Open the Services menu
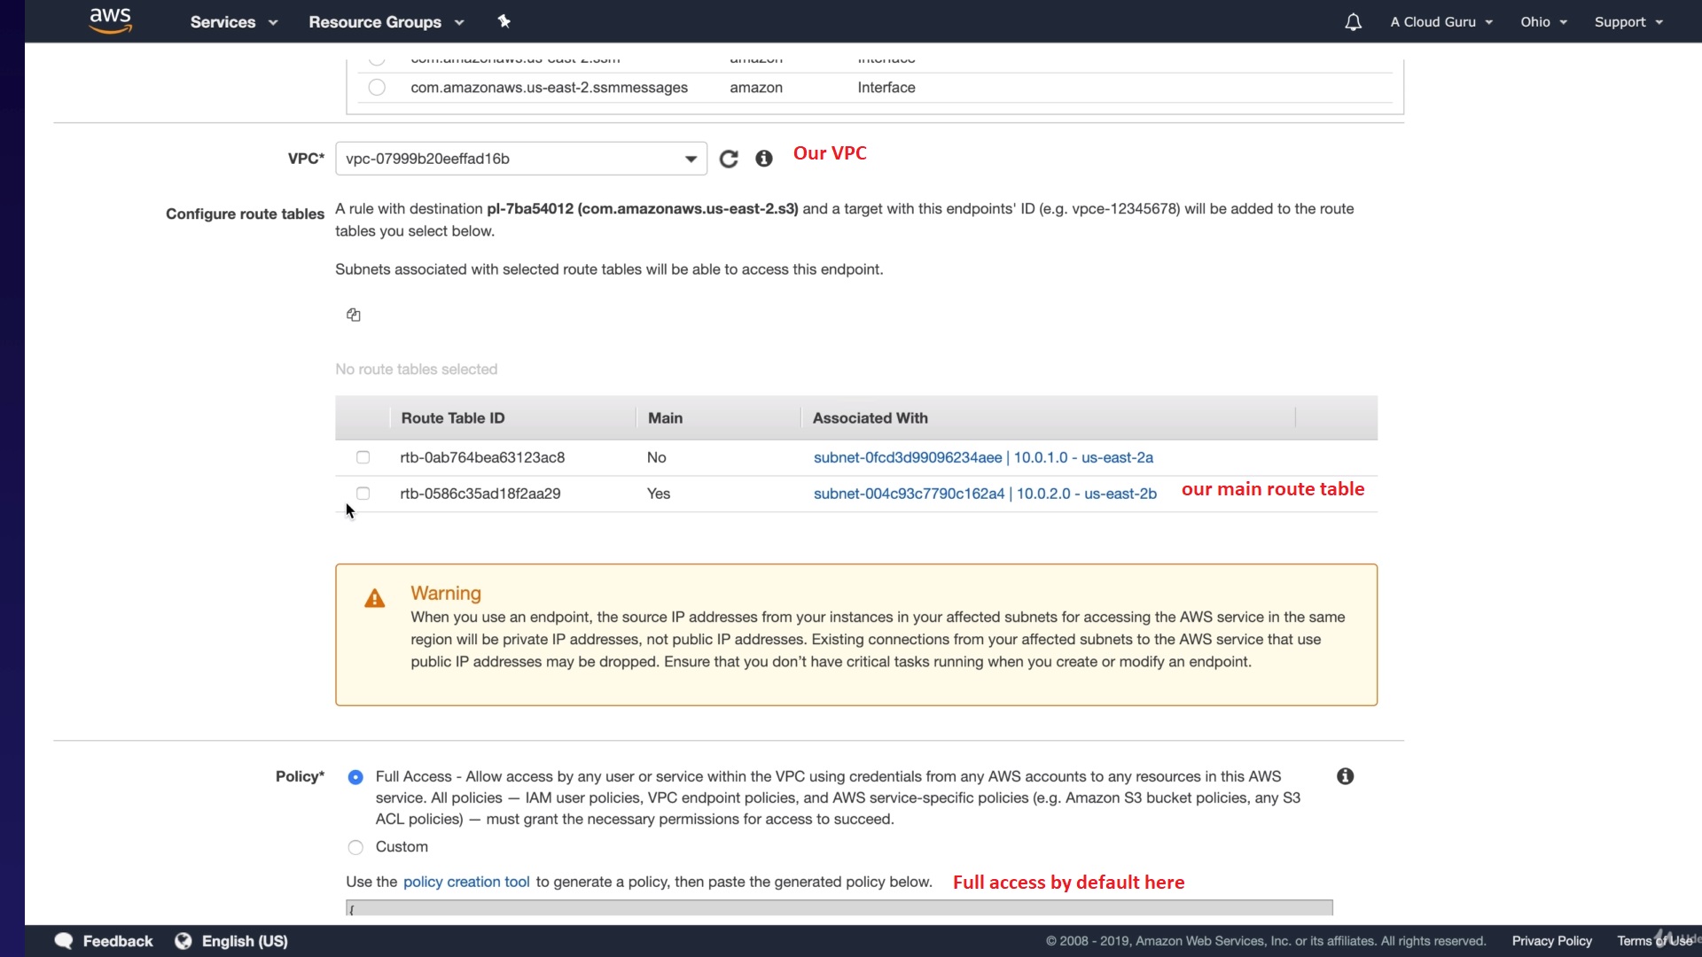This screenshot has height=957, width=1702. [234, 22]
